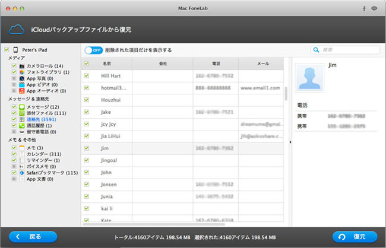Select カメラロール (14) camera roll item
Screen dimensions: 386x248
[x=45, y=66]
